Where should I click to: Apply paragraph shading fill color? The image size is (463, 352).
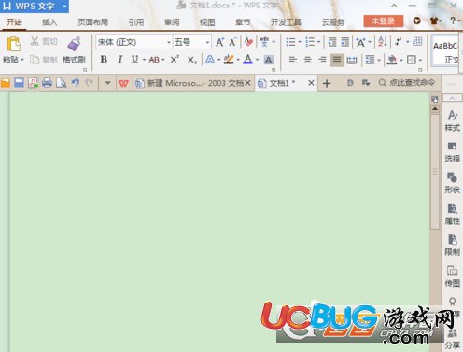coord(391,60)
